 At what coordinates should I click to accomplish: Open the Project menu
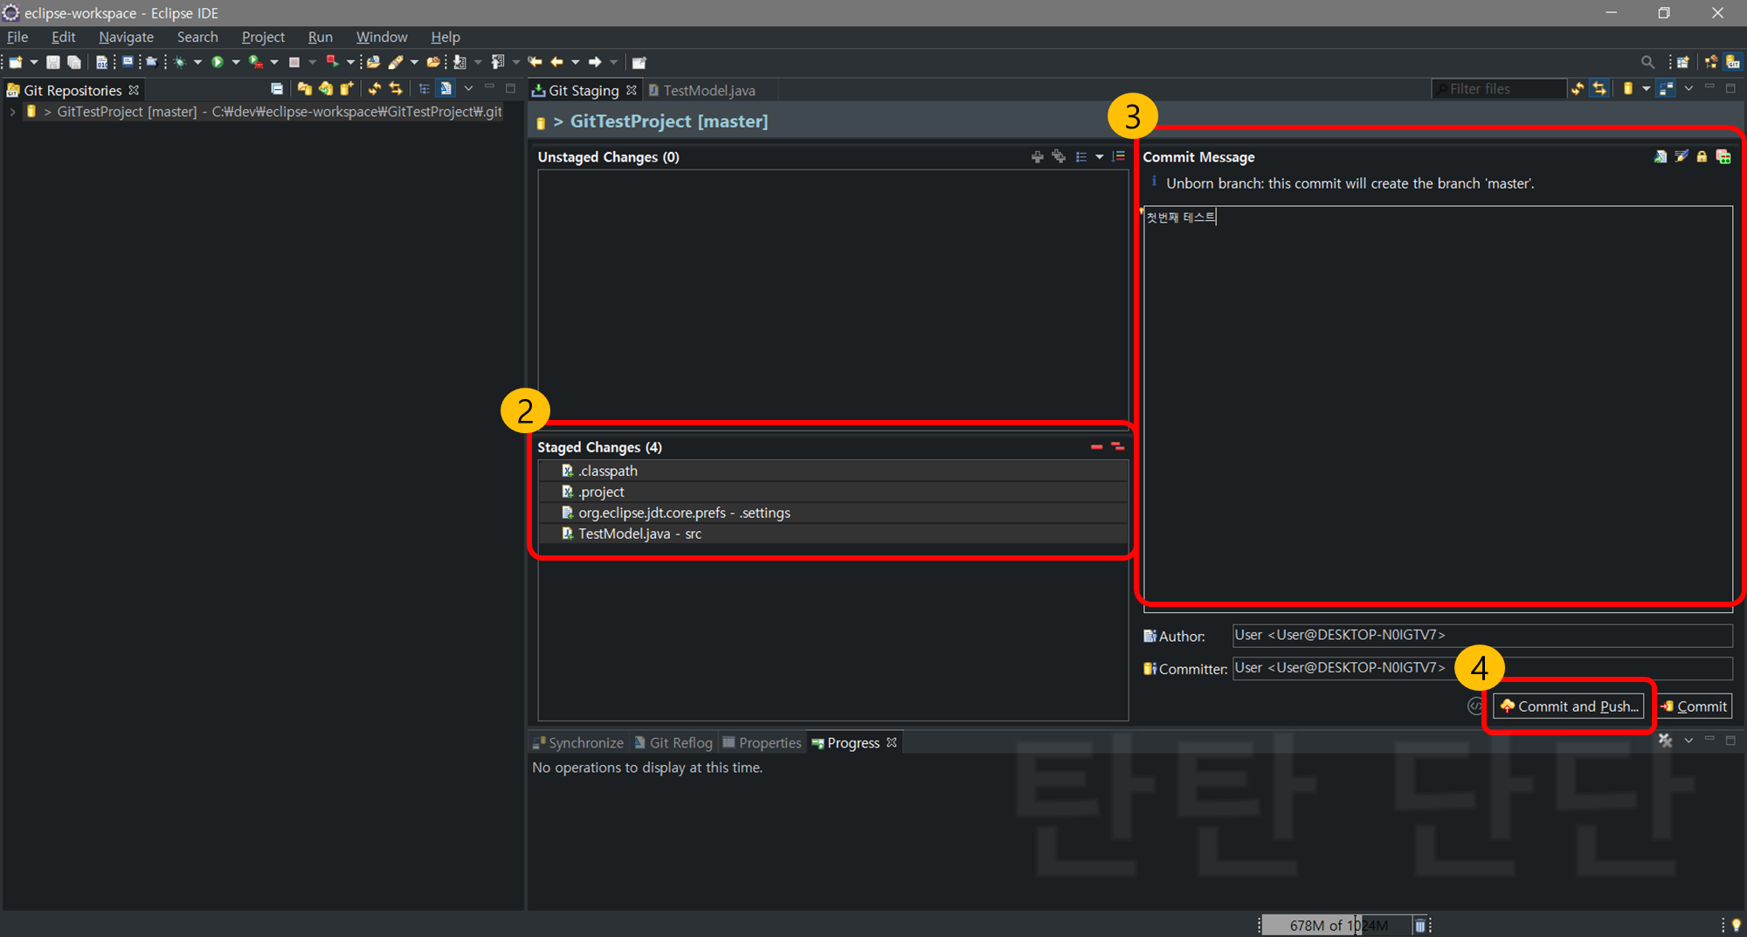coord(263,37)
